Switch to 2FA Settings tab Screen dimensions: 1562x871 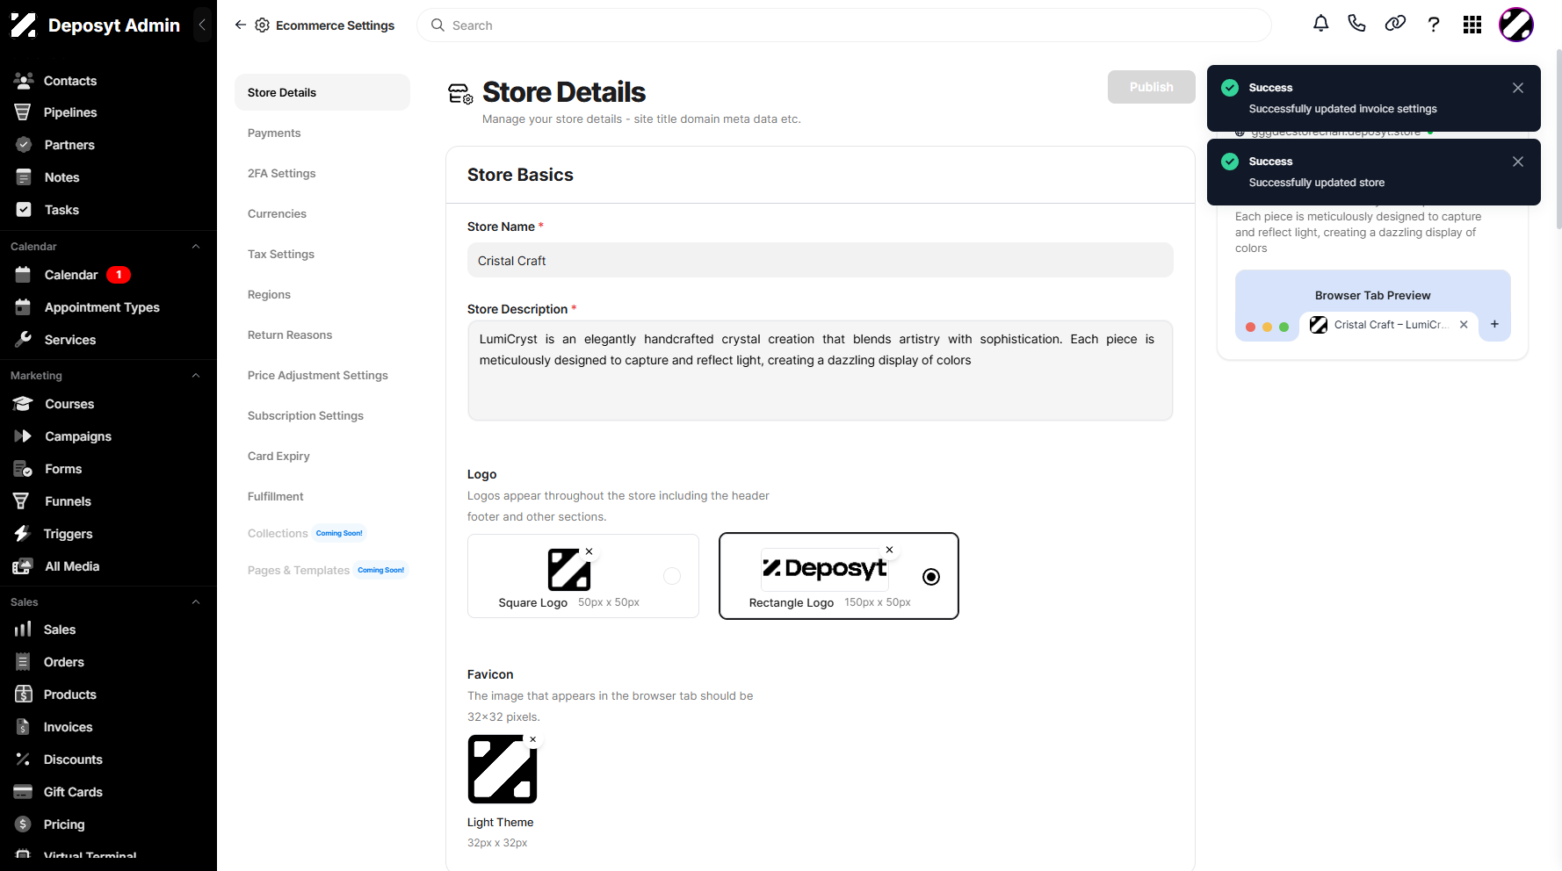[281, 173]
